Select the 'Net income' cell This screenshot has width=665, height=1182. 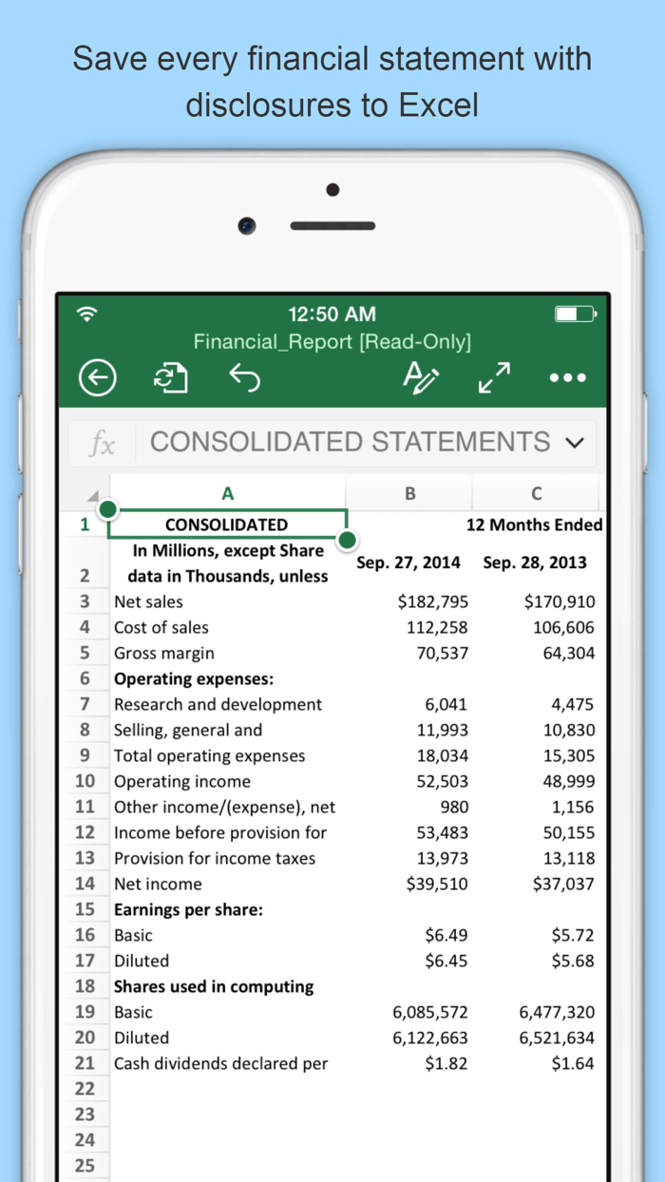[158, 884]
